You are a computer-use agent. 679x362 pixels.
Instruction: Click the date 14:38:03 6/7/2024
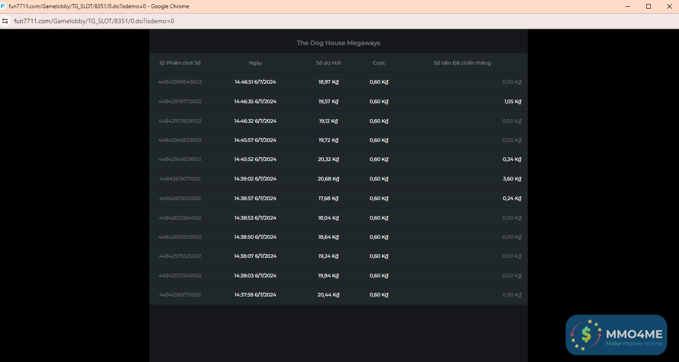[x=255, y=276]
